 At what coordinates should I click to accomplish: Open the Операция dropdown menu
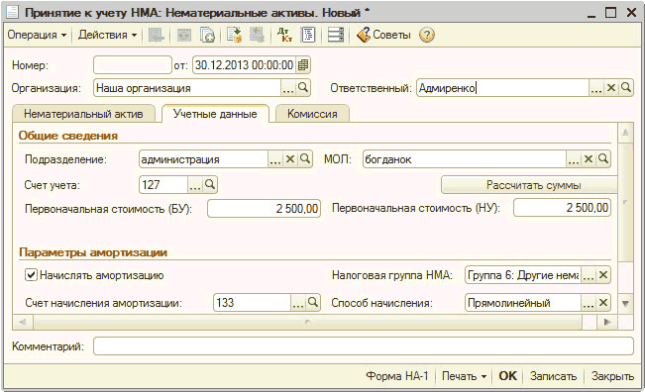click(37, 35)
